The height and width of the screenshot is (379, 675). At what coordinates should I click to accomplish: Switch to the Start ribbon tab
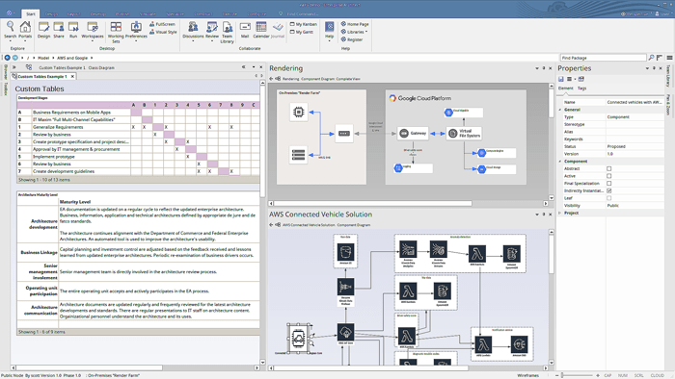31,13
